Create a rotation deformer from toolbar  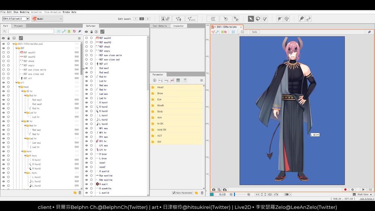[225, 19]
